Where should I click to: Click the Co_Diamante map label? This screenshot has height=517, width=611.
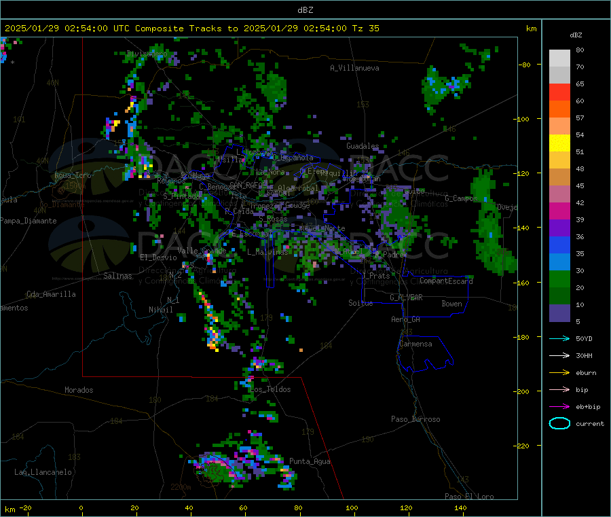(62, 204)
